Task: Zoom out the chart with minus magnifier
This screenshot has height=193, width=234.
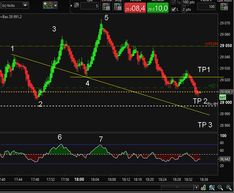Action: point(220,188)
